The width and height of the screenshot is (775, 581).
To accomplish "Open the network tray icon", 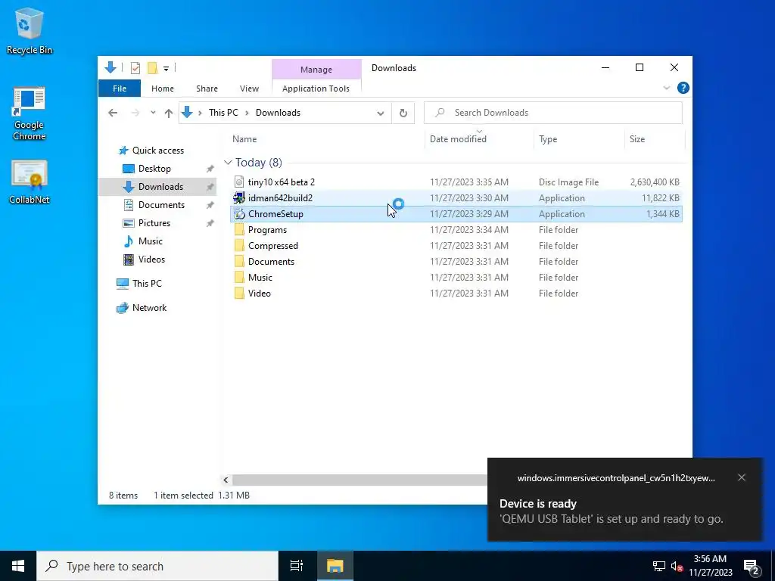I will pyautogui.click(x=659, y=566).
